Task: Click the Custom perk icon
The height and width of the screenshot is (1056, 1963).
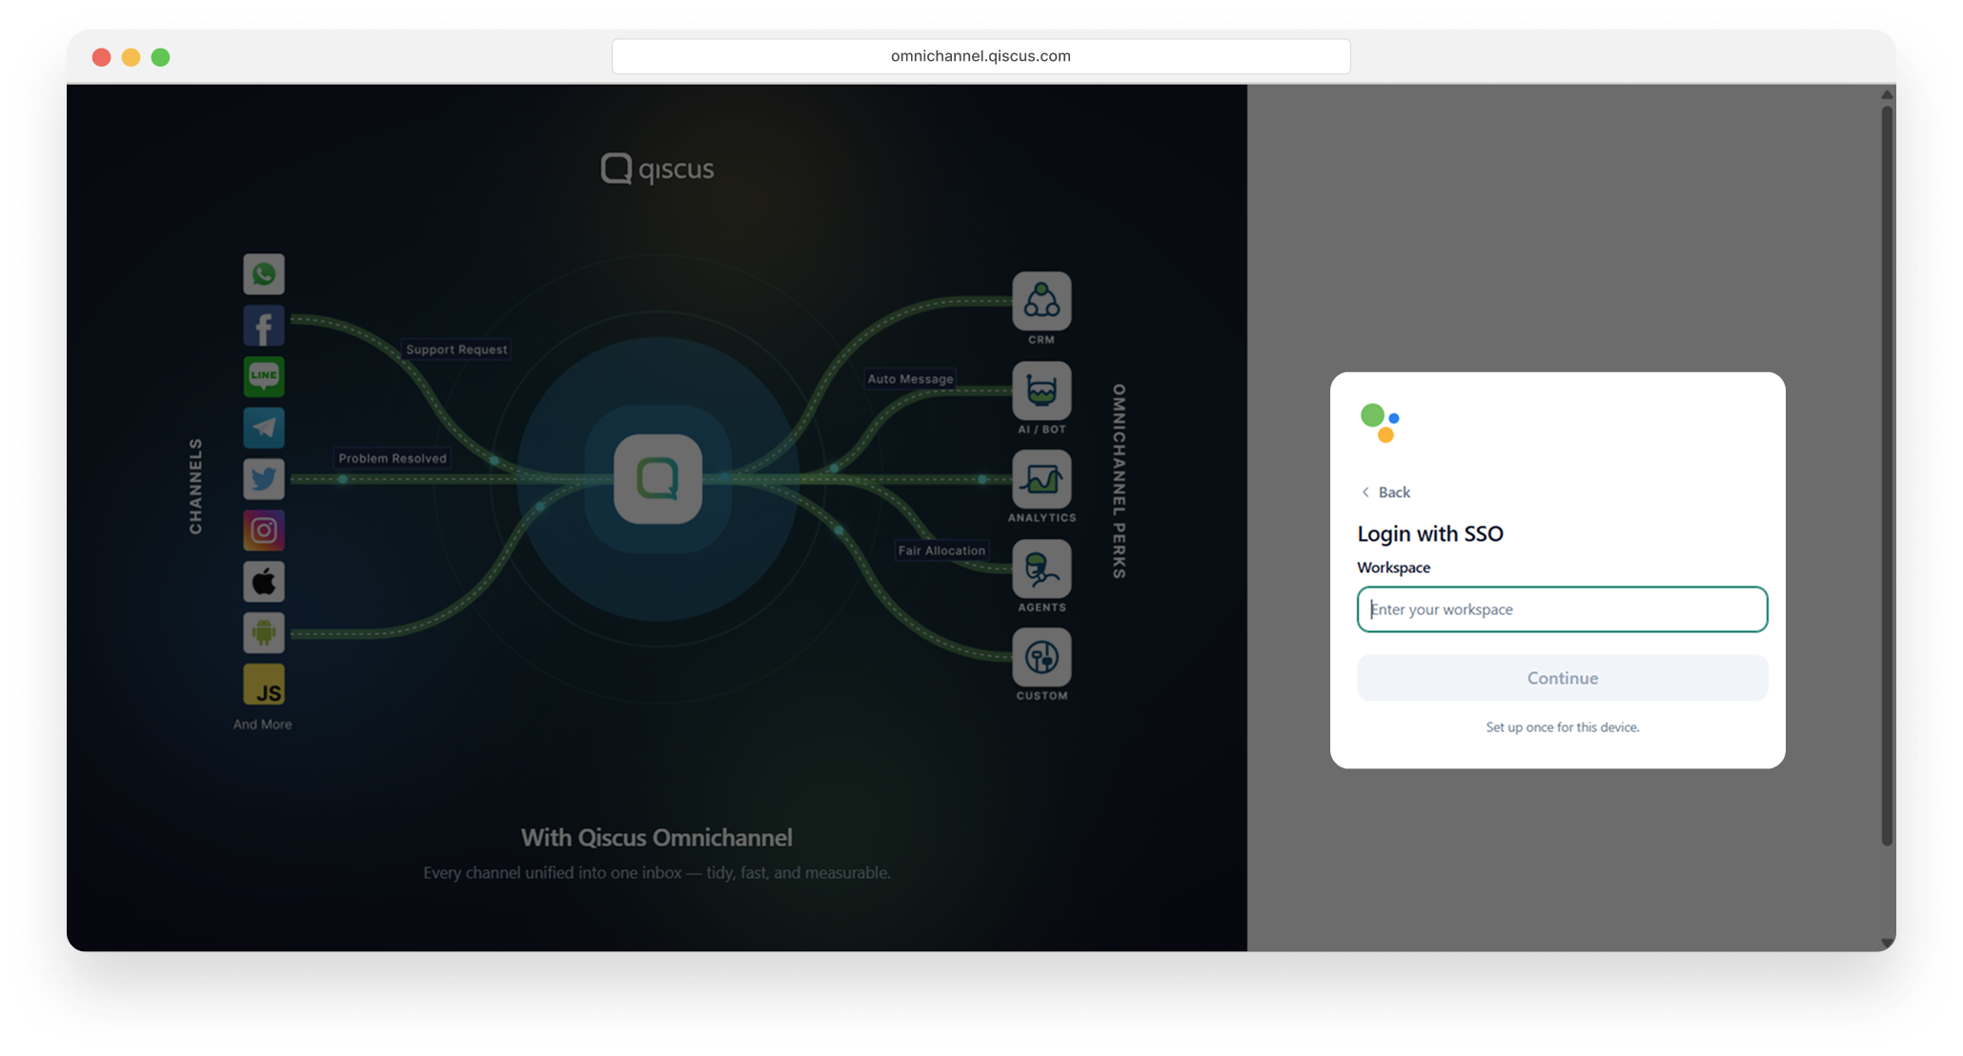Action: (1042, 657)
